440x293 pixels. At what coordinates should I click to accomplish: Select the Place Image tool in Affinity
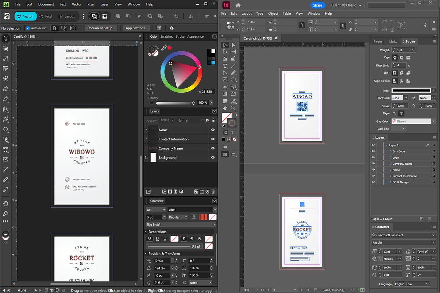coord(5,159)
